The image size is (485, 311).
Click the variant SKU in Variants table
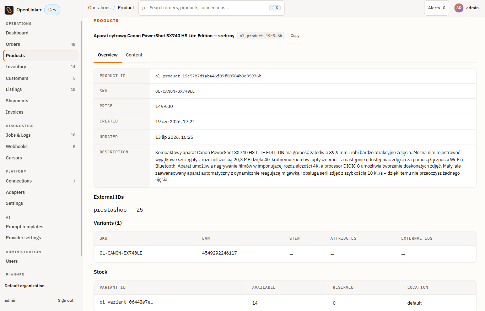coord(121,253)
